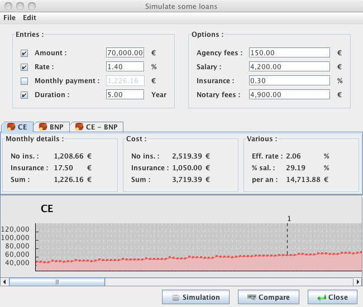Click the Agency fees input field
The image size is (363, 307).
(289, 52)
